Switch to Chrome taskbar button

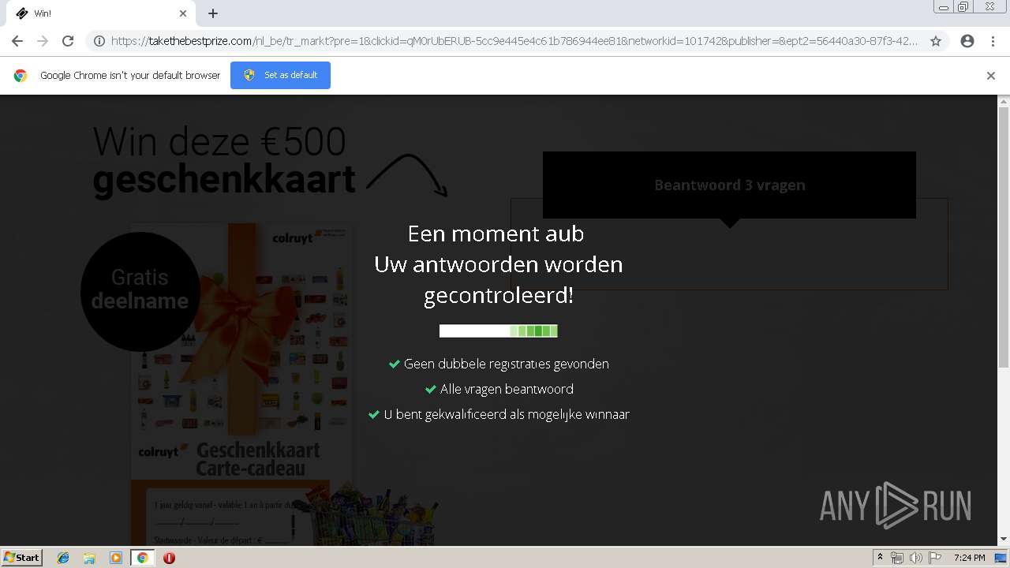(143, 558)
